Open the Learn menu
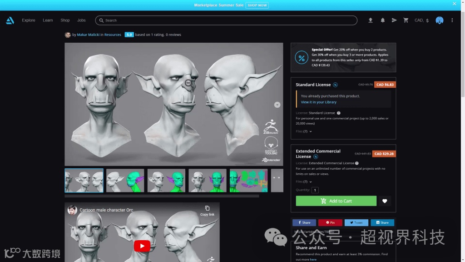The height and width of the screenshot is (262, 465). (48, 20)
